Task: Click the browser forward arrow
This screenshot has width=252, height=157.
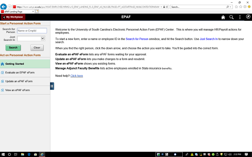Action: 9,7
